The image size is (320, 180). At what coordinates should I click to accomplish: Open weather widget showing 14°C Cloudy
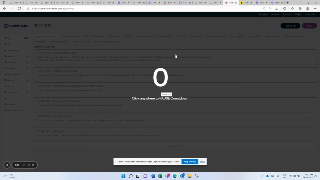9,176
